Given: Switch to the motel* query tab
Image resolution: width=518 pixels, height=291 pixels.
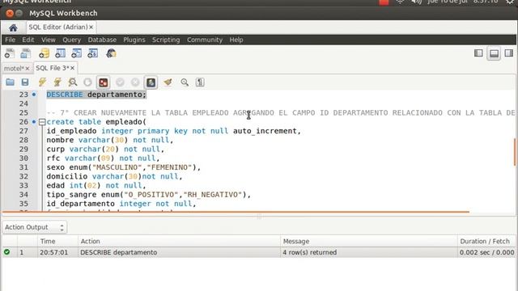Looking at the screenshot, I should 14,68.
